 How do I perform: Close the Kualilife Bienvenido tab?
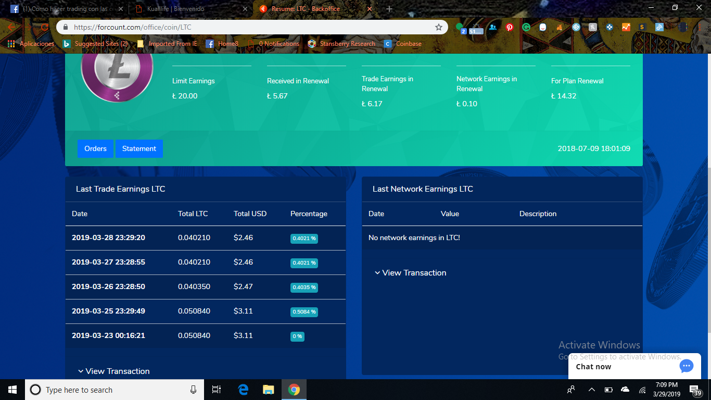coord(245,9)
